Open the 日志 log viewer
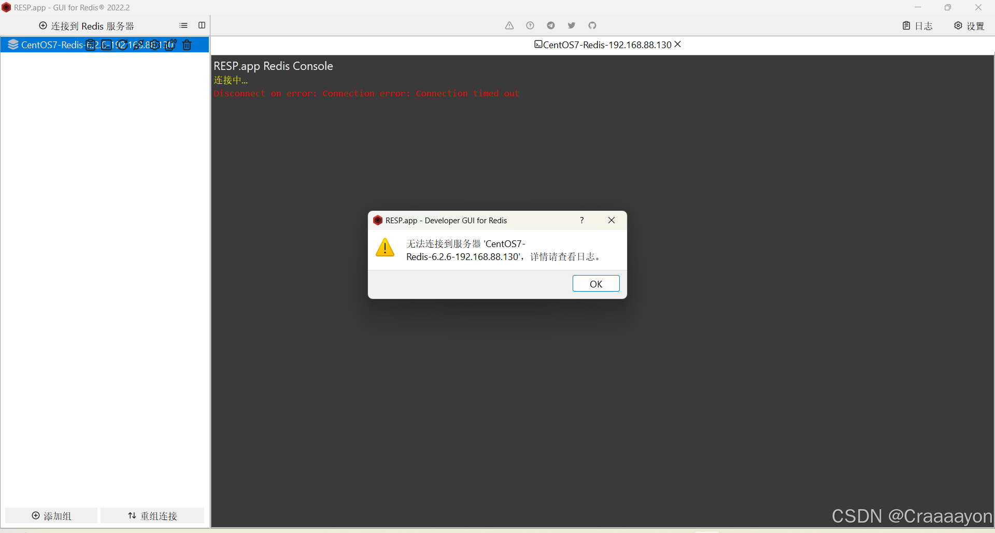995x533 pixels. coord(917,26)
